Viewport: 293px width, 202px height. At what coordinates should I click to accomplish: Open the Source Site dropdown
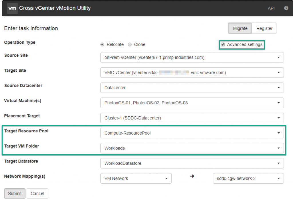[x=279, y=57]
